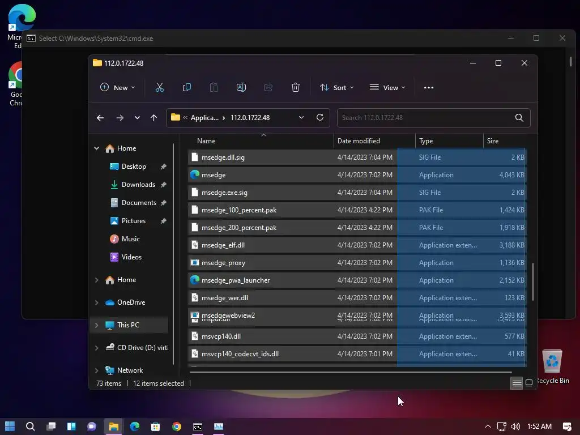Click the Share icon in the toolbar
Viewport: 580px width, 435px height.
tap(268, 88)
